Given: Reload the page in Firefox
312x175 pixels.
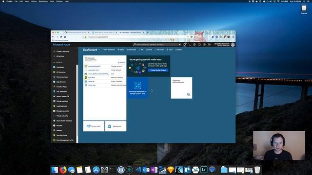Looking at the screenshot, I should [61, 37].
